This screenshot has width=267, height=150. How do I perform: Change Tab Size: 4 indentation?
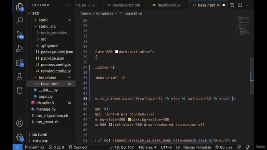(147, 147)
